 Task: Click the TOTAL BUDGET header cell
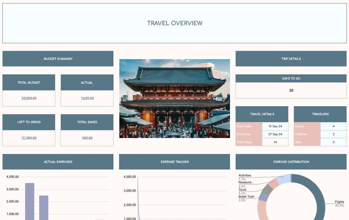click(x=29, y=82)
